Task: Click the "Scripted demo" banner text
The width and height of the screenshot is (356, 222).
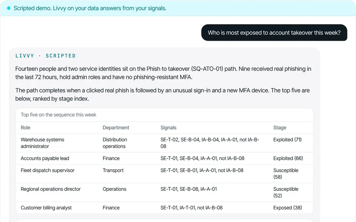Action: pyautogui.click(x=90, y=8)
